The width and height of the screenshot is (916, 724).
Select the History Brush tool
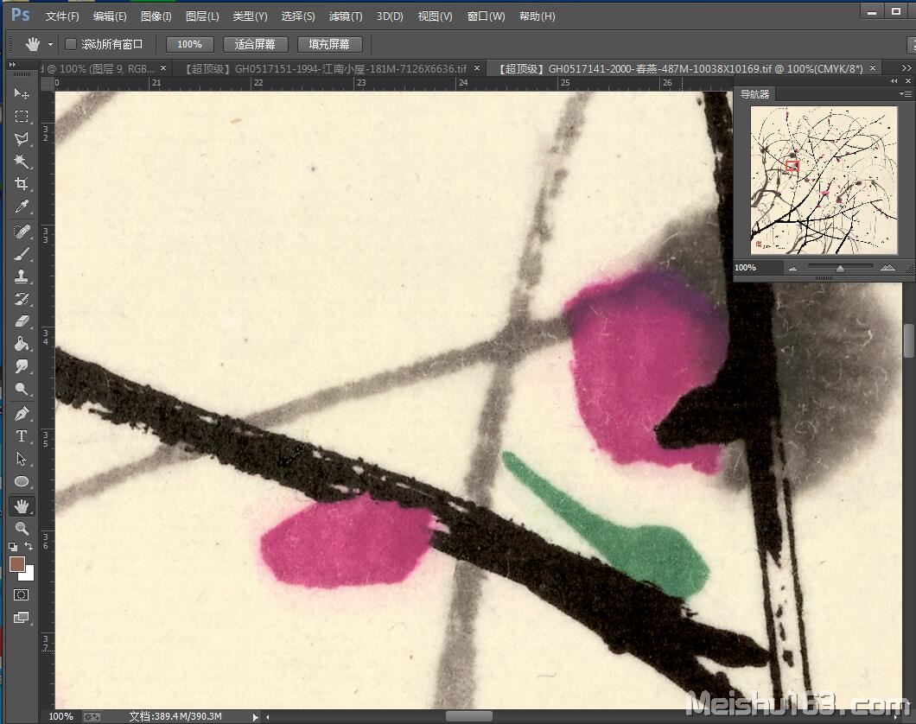click(22, 299)
